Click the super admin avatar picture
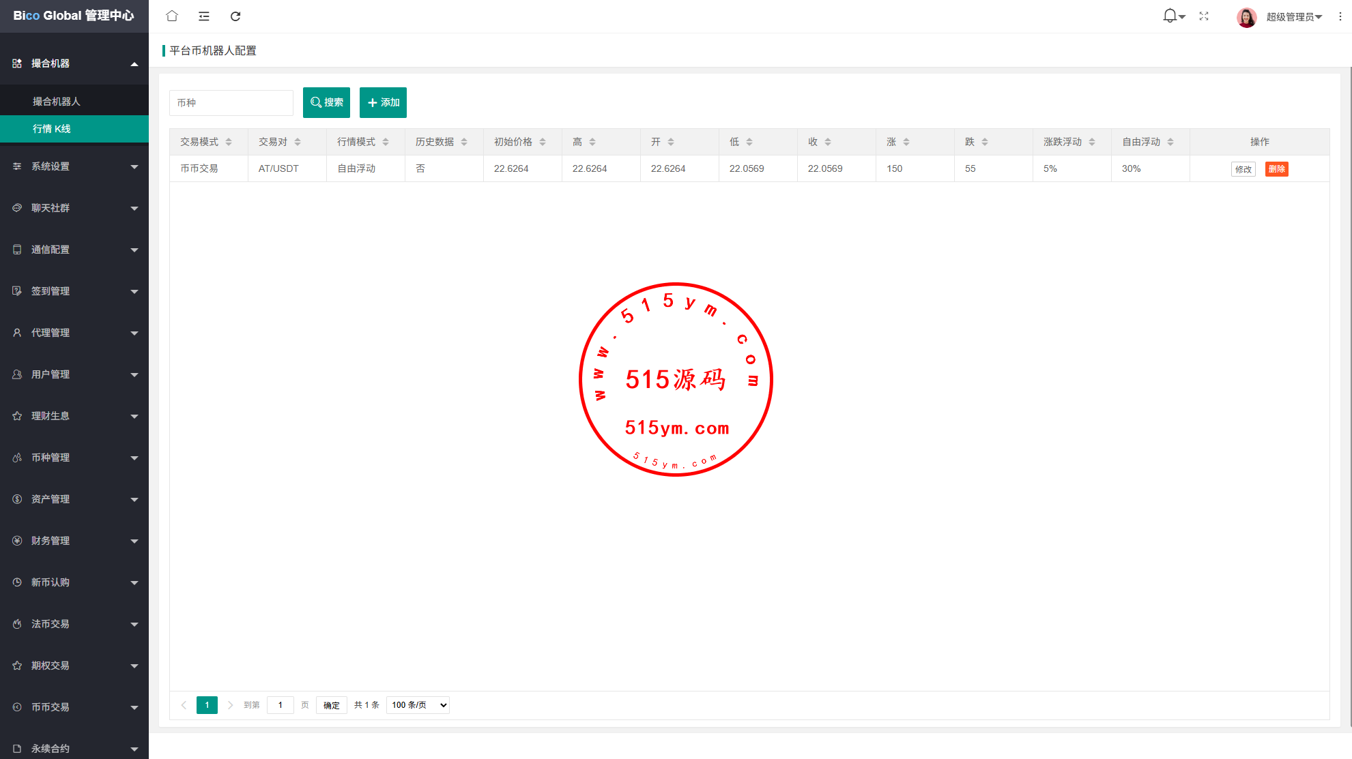Screen dimensions: 1352x759 (x=1246, y=17)
